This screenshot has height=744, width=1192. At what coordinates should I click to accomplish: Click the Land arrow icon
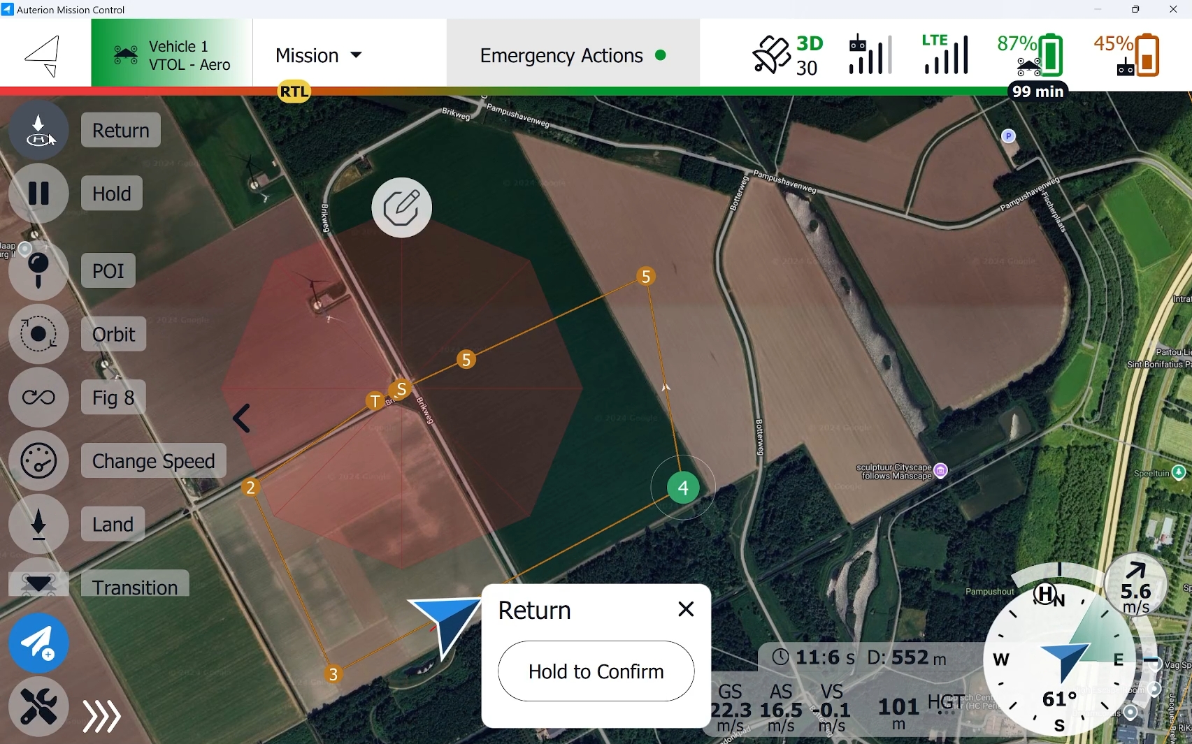tap(38, 524)
